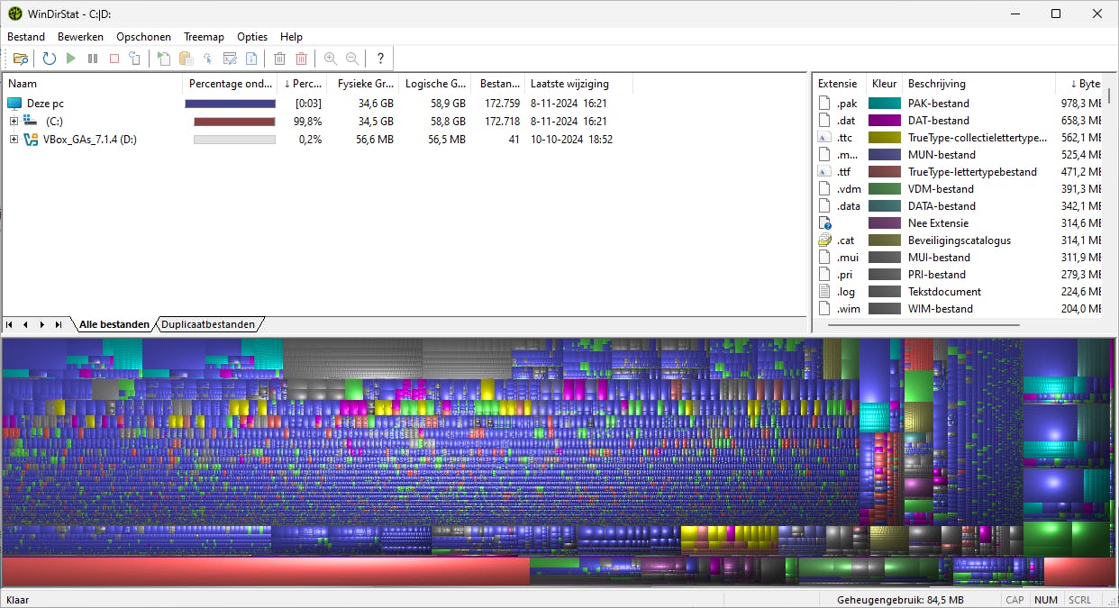The height and width of the screenshot is (608, 1119).
Task: Click the pause scan icon
Action: [93, 59]
